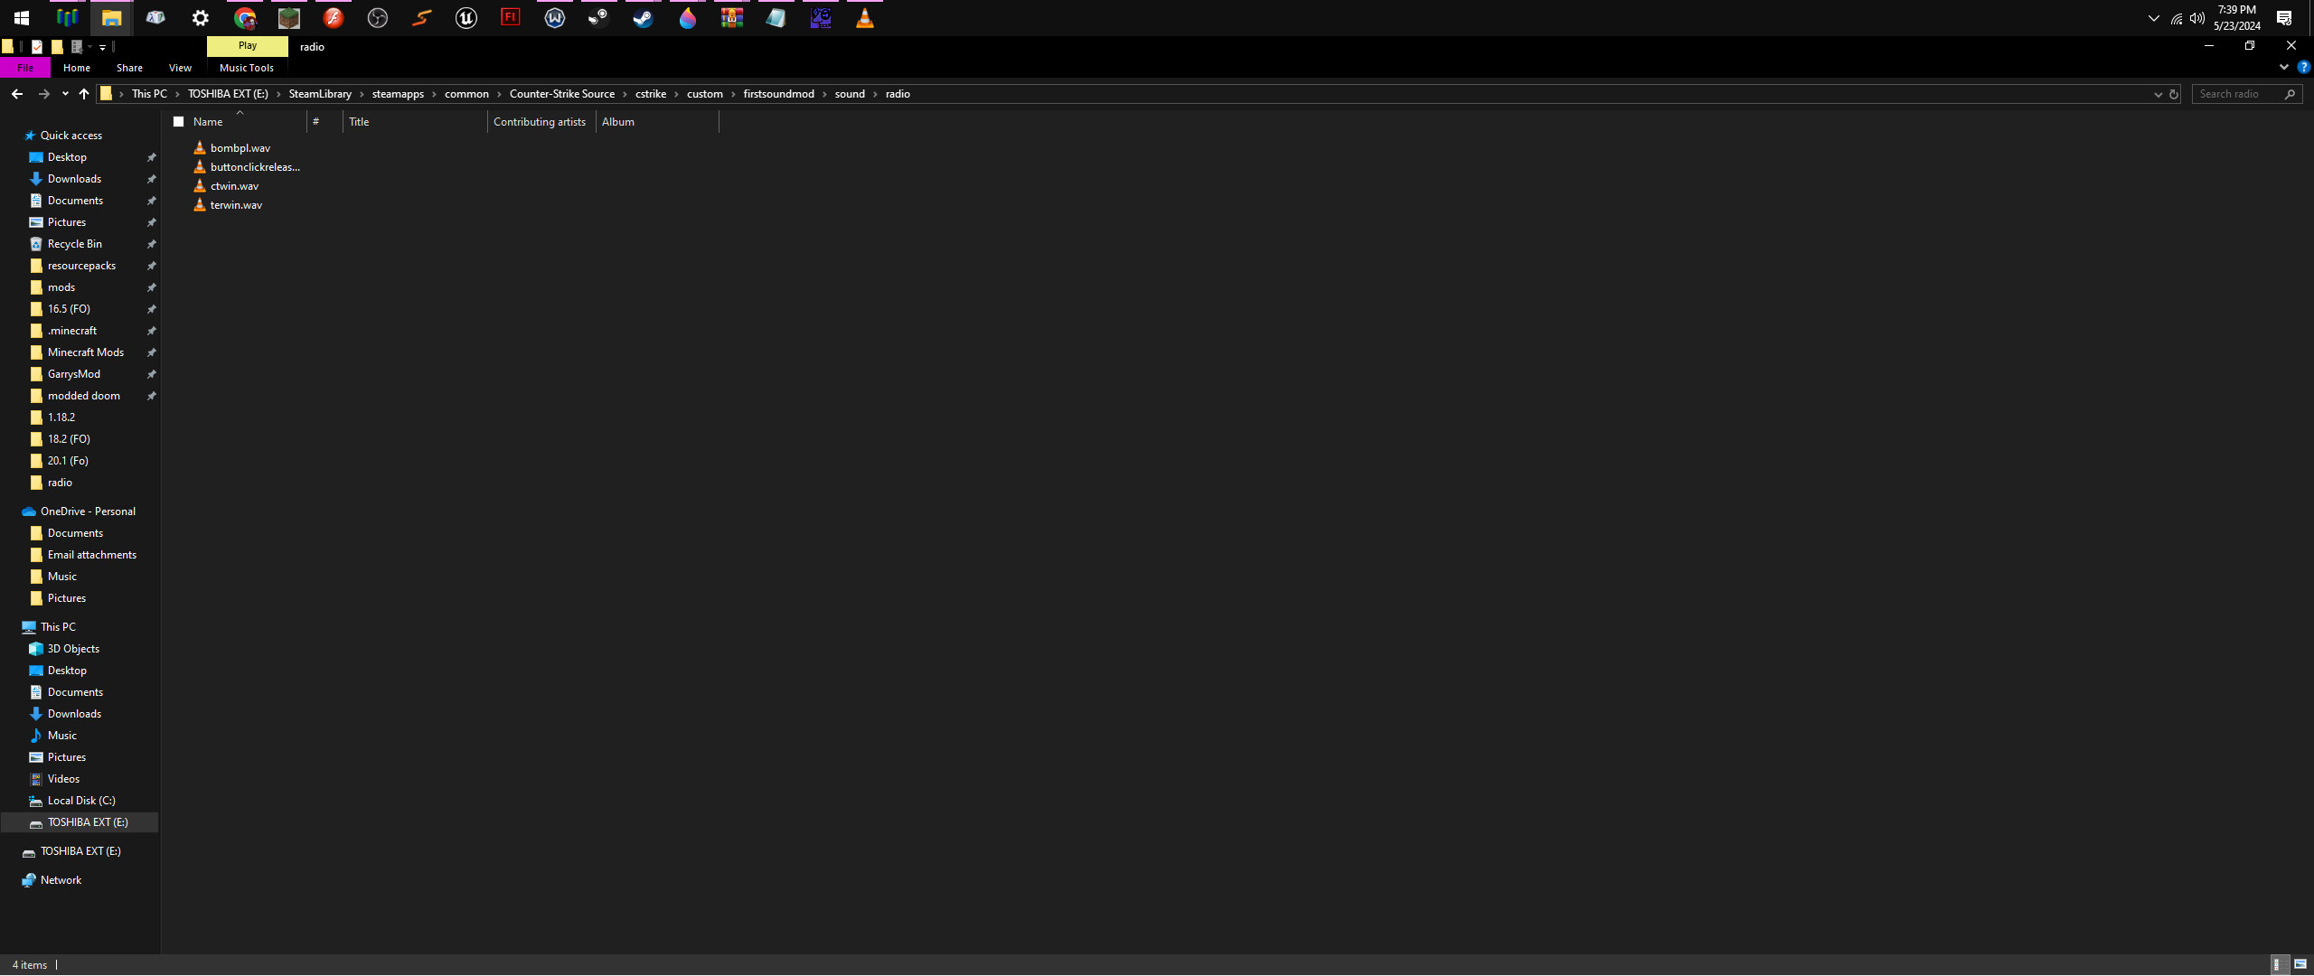Click the refresh icon in the address bar
Viewport: 2314px width, 976px height.
[x=2173, y=94]
